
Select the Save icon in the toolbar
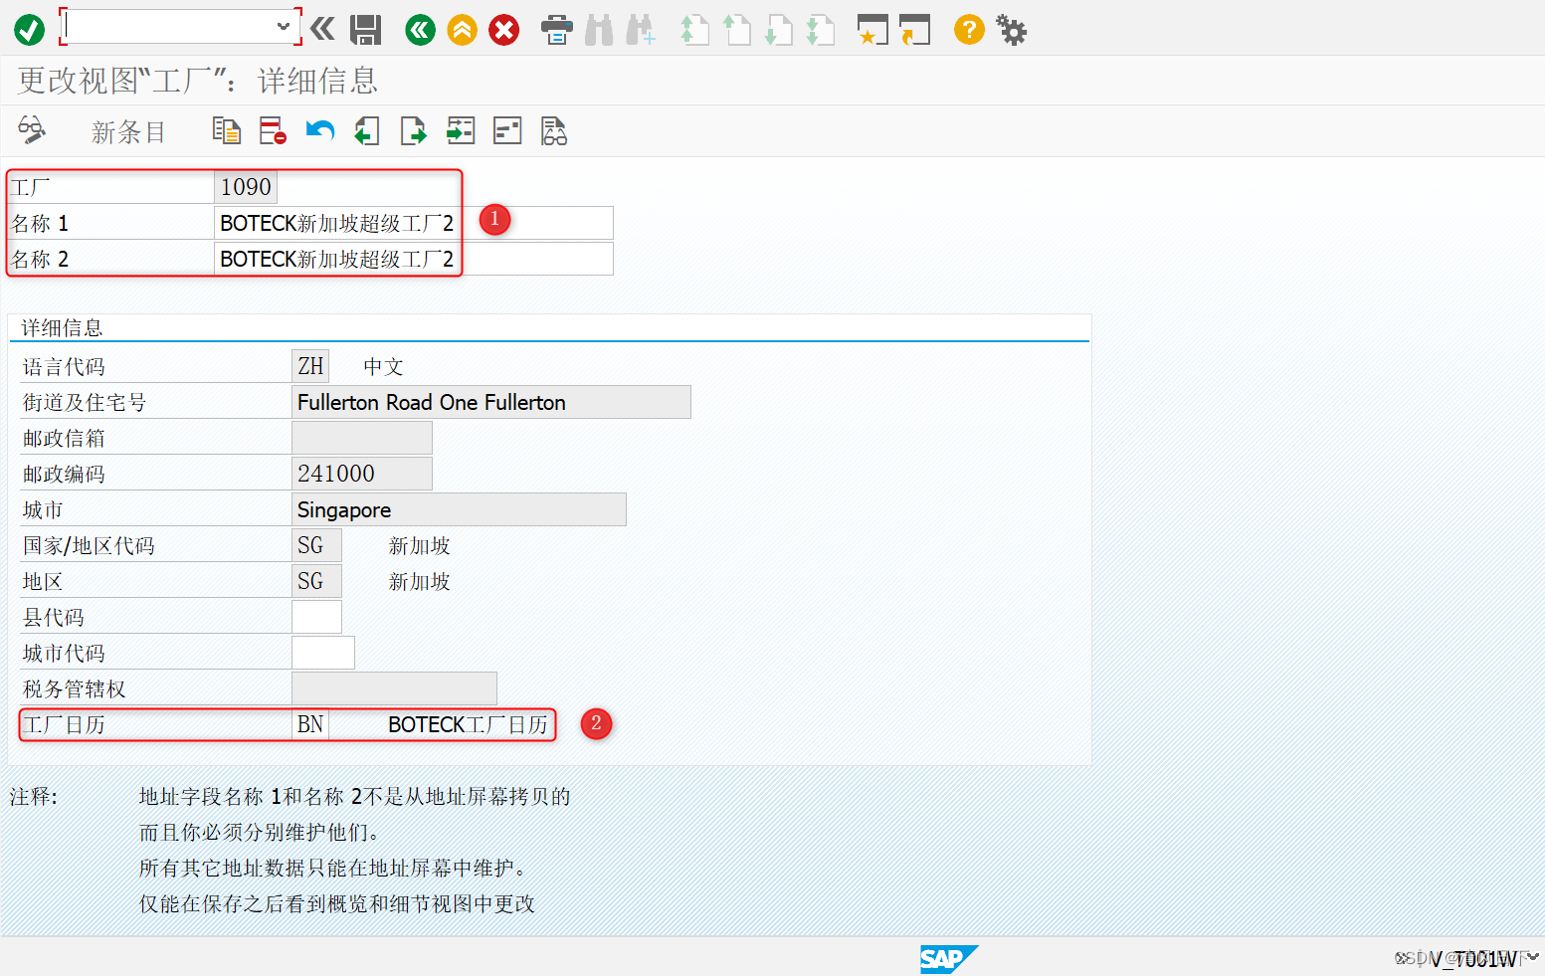click(x=365, y=29)
